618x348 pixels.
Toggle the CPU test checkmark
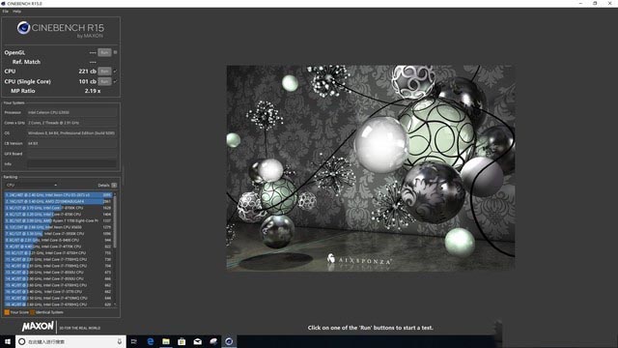[115, 71]
